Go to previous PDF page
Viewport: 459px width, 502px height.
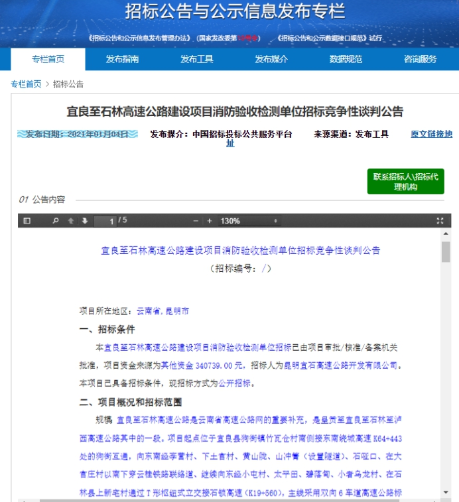tap(71, 221)
